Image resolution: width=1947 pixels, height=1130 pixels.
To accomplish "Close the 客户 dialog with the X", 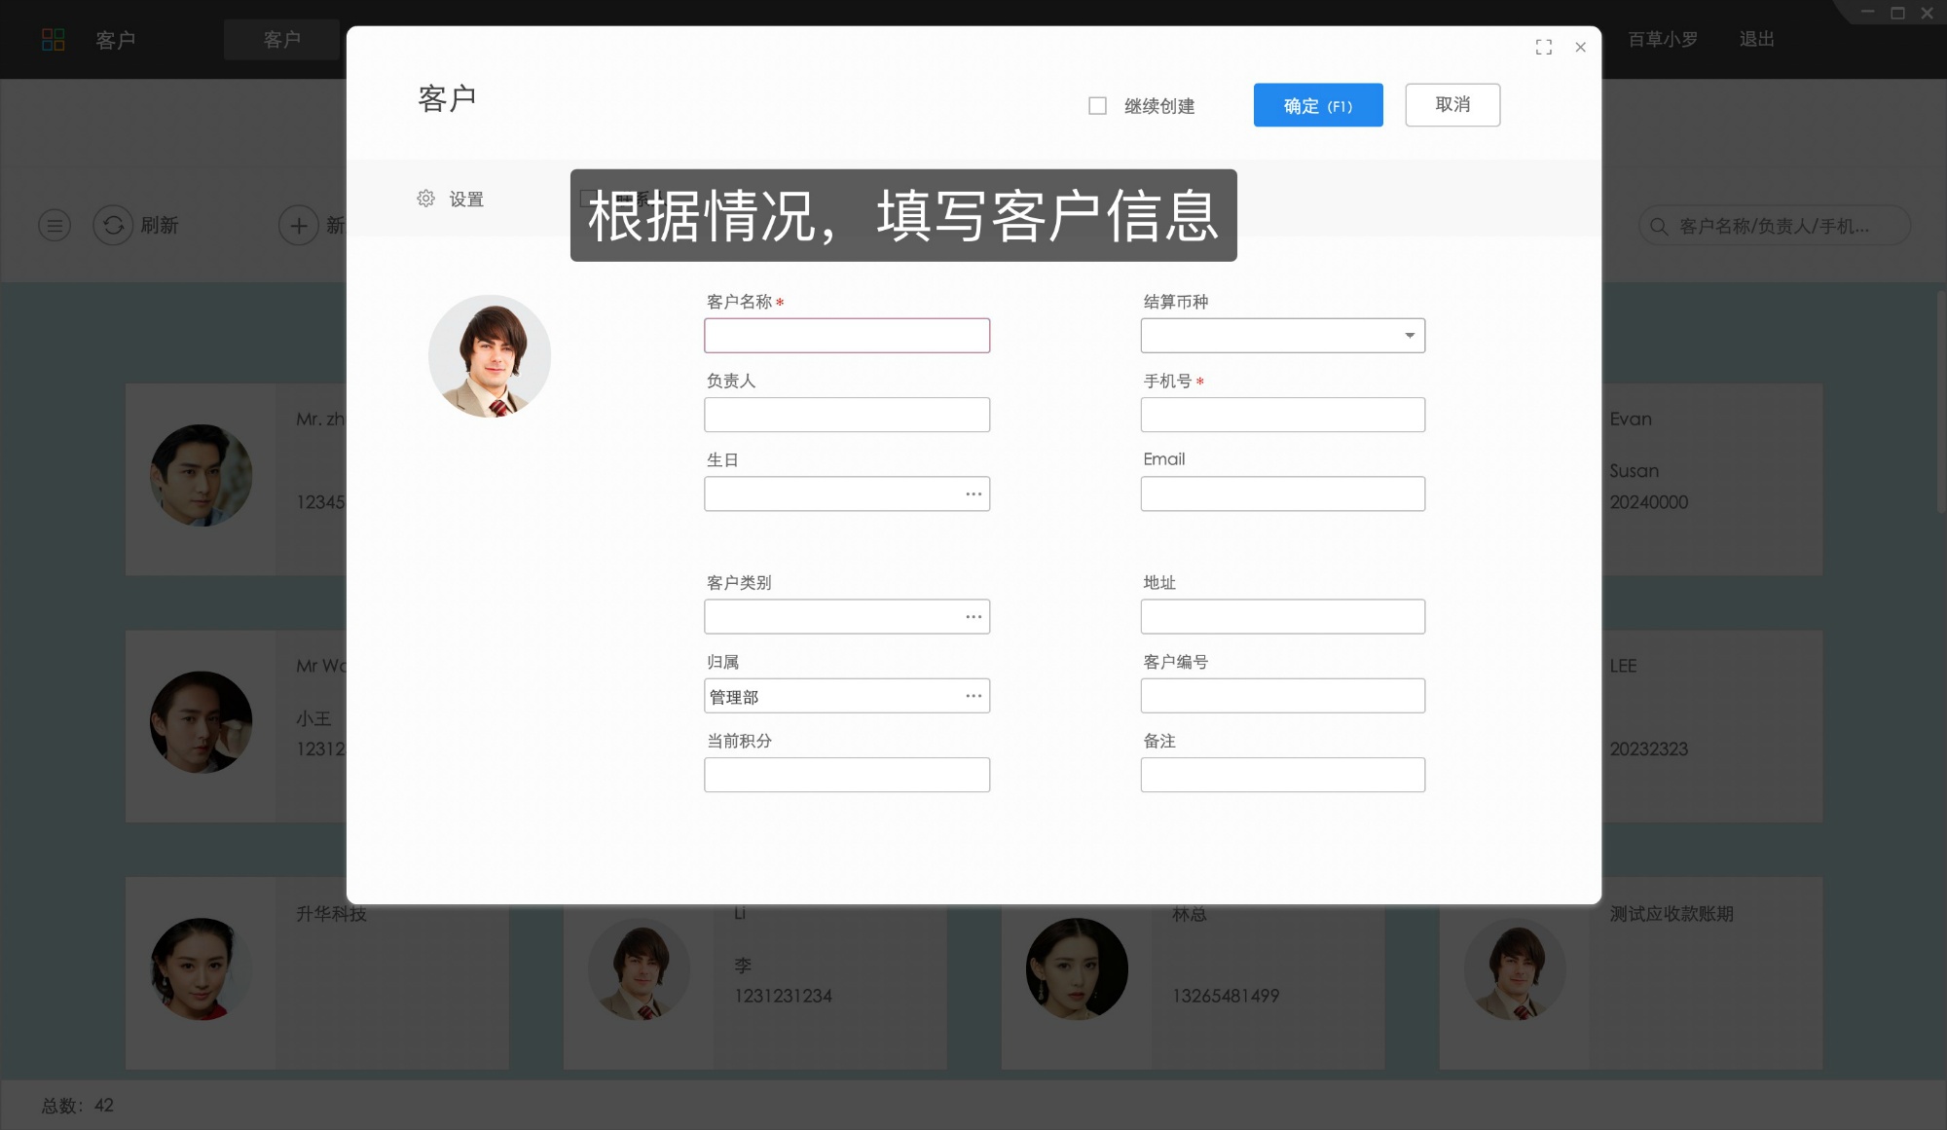I will point(1580,47).
